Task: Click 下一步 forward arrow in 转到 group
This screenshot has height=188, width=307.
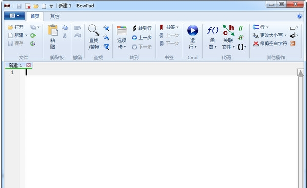Action: (x=142, y=47)
